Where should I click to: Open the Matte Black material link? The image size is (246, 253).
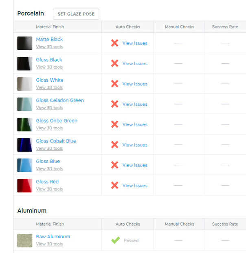point(49,40)
